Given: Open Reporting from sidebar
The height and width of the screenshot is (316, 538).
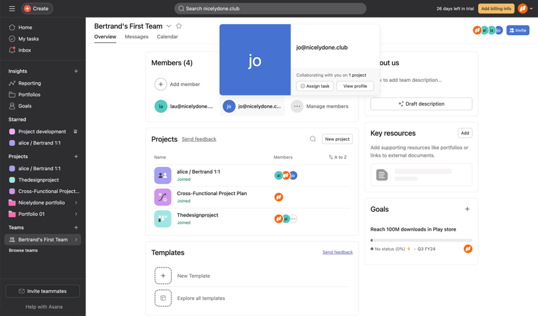Looking at the screenshot, I should pos(30,83).
